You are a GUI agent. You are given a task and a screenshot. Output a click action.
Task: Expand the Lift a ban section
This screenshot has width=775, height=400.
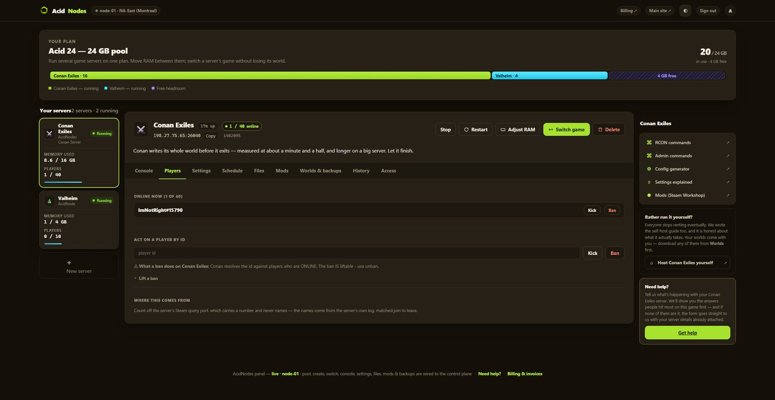tap(146, 279)
